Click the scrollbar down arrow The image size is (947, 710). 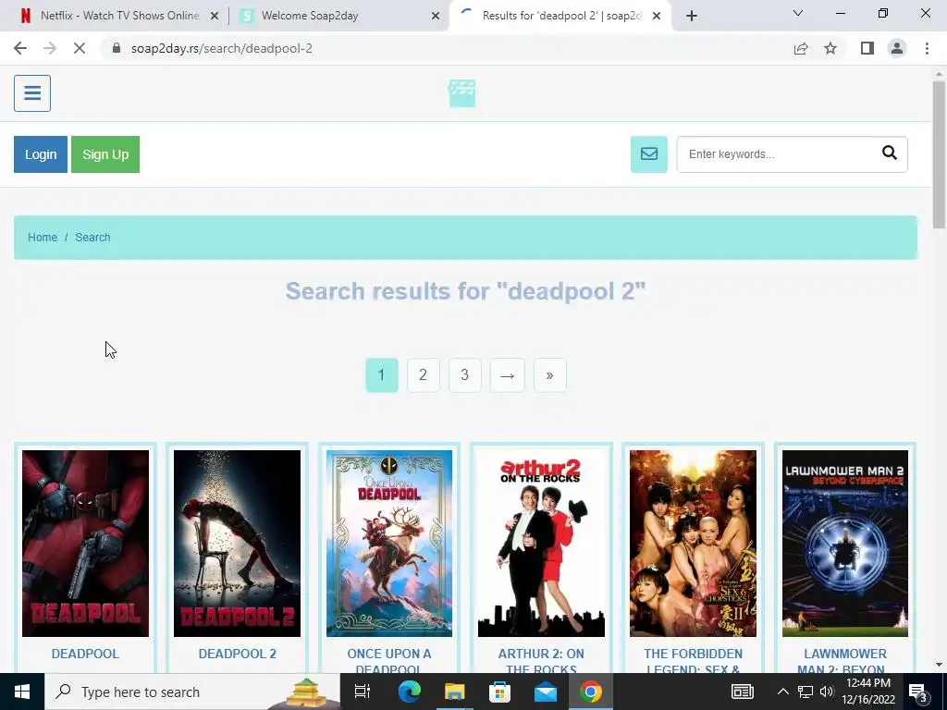939,665
